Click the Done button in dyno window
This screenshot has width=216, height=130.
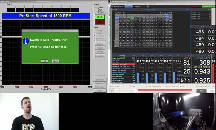coord(100,91)
